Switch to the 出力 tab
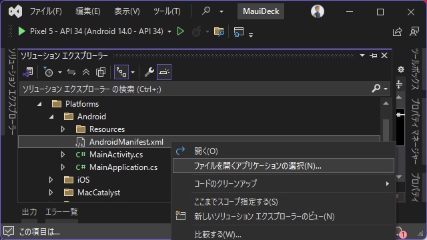 click(x=29, y=212)
